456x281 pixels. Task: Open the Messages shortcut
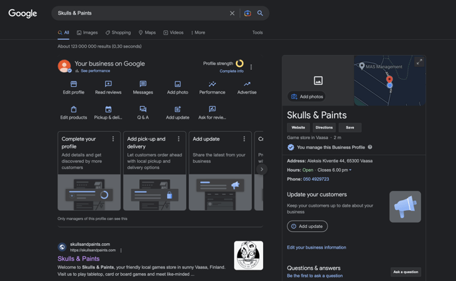[142, 88]
